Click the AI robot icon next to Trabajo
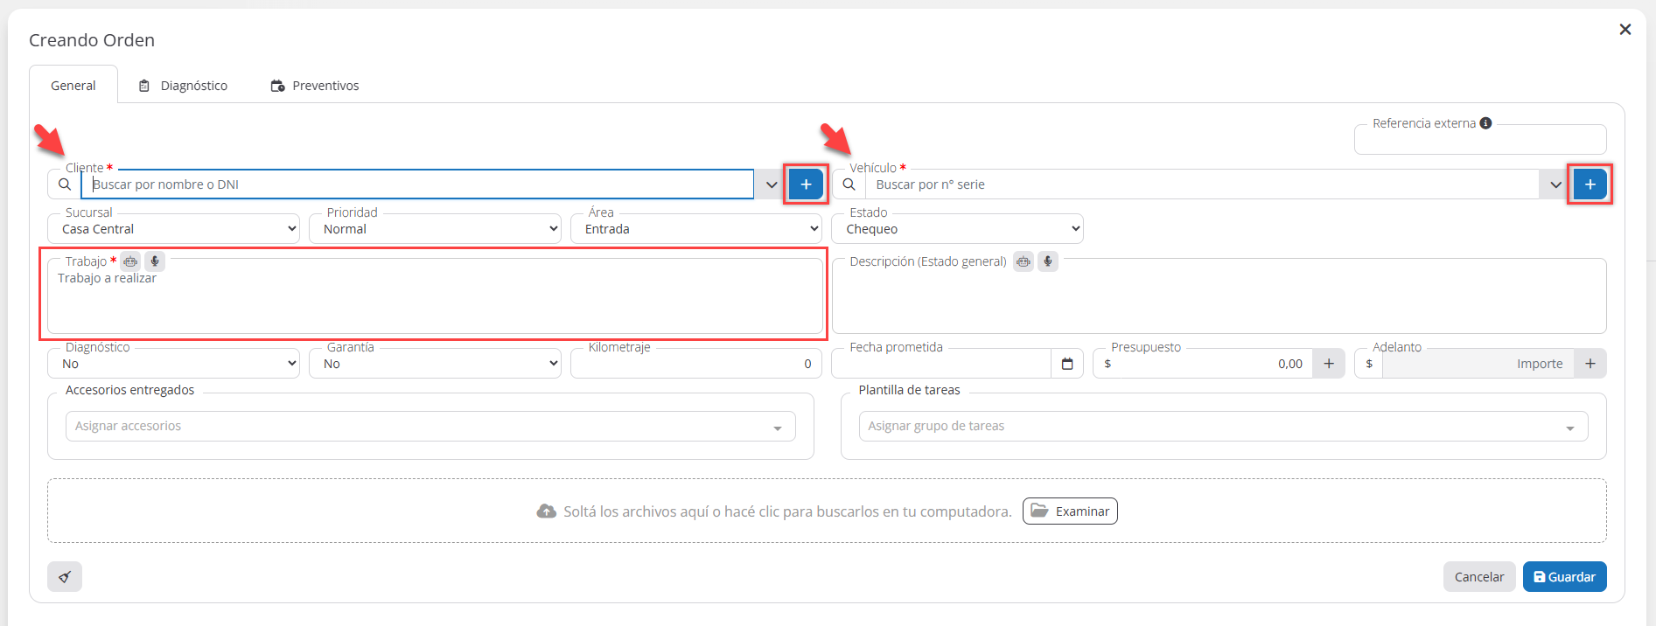Image resolution: width=1656 pixels, height=626 pixels. [130, 261]
